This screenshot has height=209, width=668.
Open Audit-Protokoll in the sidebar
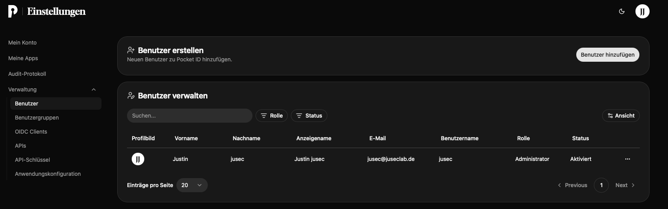27,74
